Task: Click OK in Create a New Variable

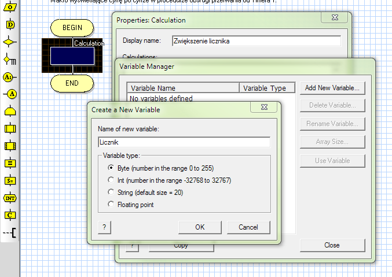Action: click(200, 227)
